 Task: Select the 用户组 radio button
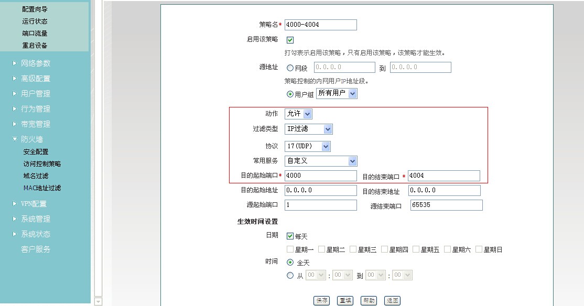pyautogui.click(x=290, y=94)
